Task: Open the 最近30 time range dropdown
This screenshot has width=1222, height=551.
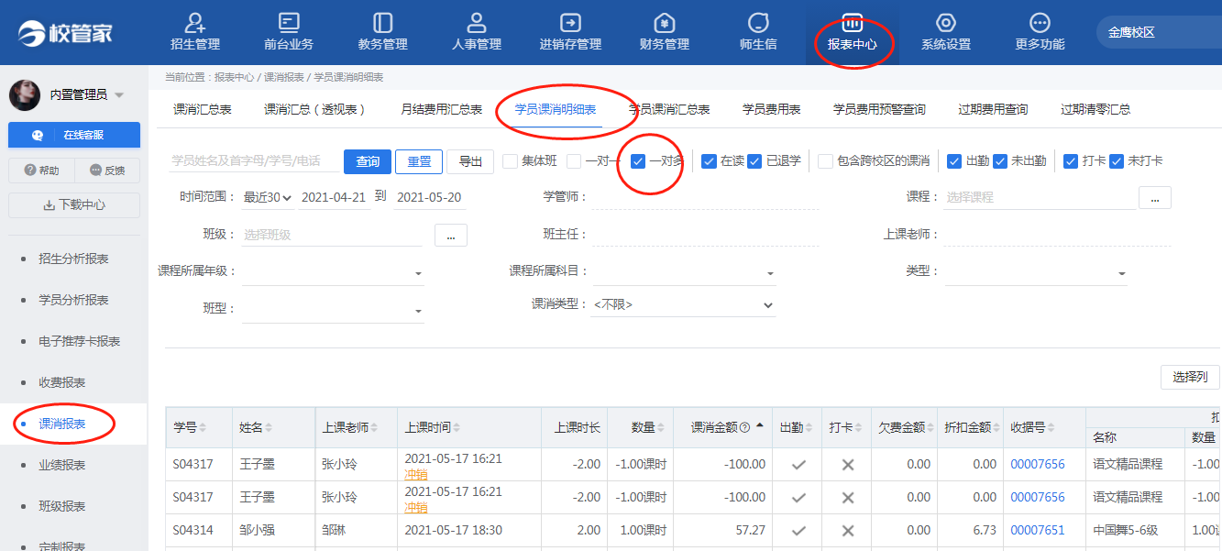Action: click(269, 197)
